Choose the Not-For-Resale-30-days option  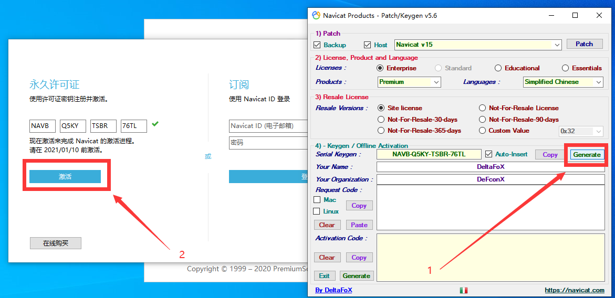(381, 120)
